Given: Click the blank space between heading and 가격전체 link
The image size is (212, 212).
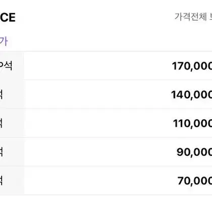Looking at the screenshot, I should point(95,17).
